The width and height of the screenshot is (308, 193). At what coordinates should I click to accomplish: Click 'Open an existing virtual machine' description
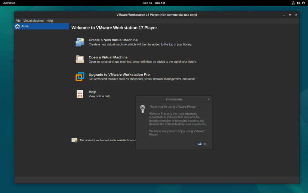click(143, 62)
